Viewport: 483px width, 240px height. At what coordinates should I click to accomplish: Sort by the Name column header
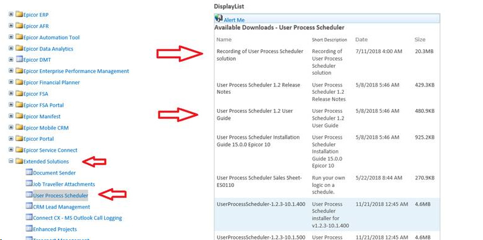point(224,39)
